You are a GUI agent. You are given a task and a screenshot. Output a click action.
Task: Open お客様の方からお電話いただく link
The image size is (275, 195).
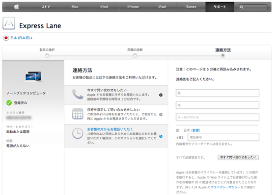pyautogui.click(x=110, y=129)
